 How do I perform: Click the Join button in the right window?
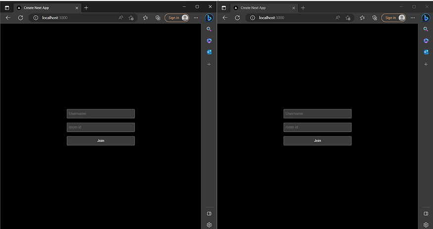[318, 140]
